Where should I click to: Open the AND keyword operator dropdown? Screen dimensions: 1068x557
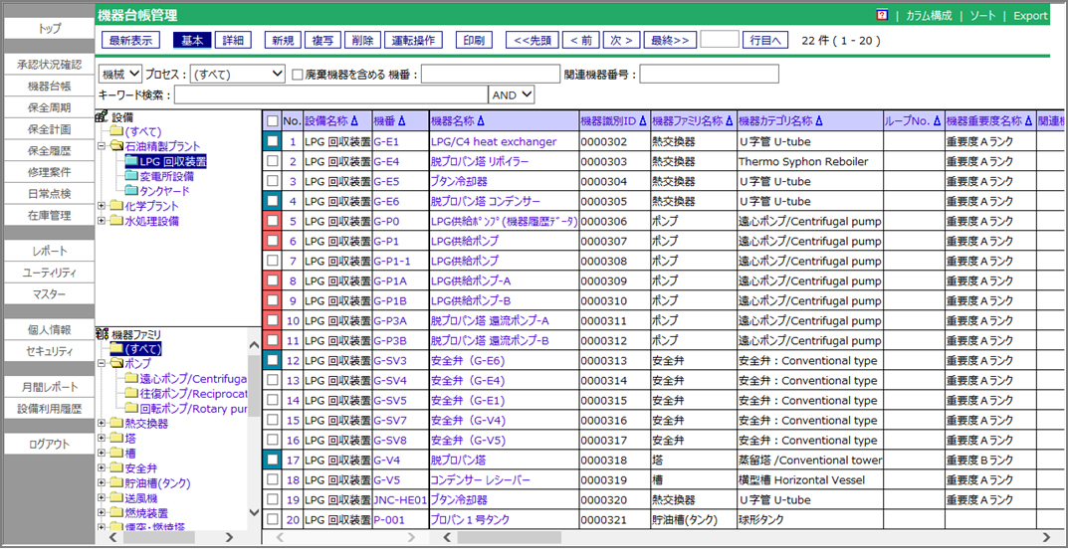click(x=512, y=94)
